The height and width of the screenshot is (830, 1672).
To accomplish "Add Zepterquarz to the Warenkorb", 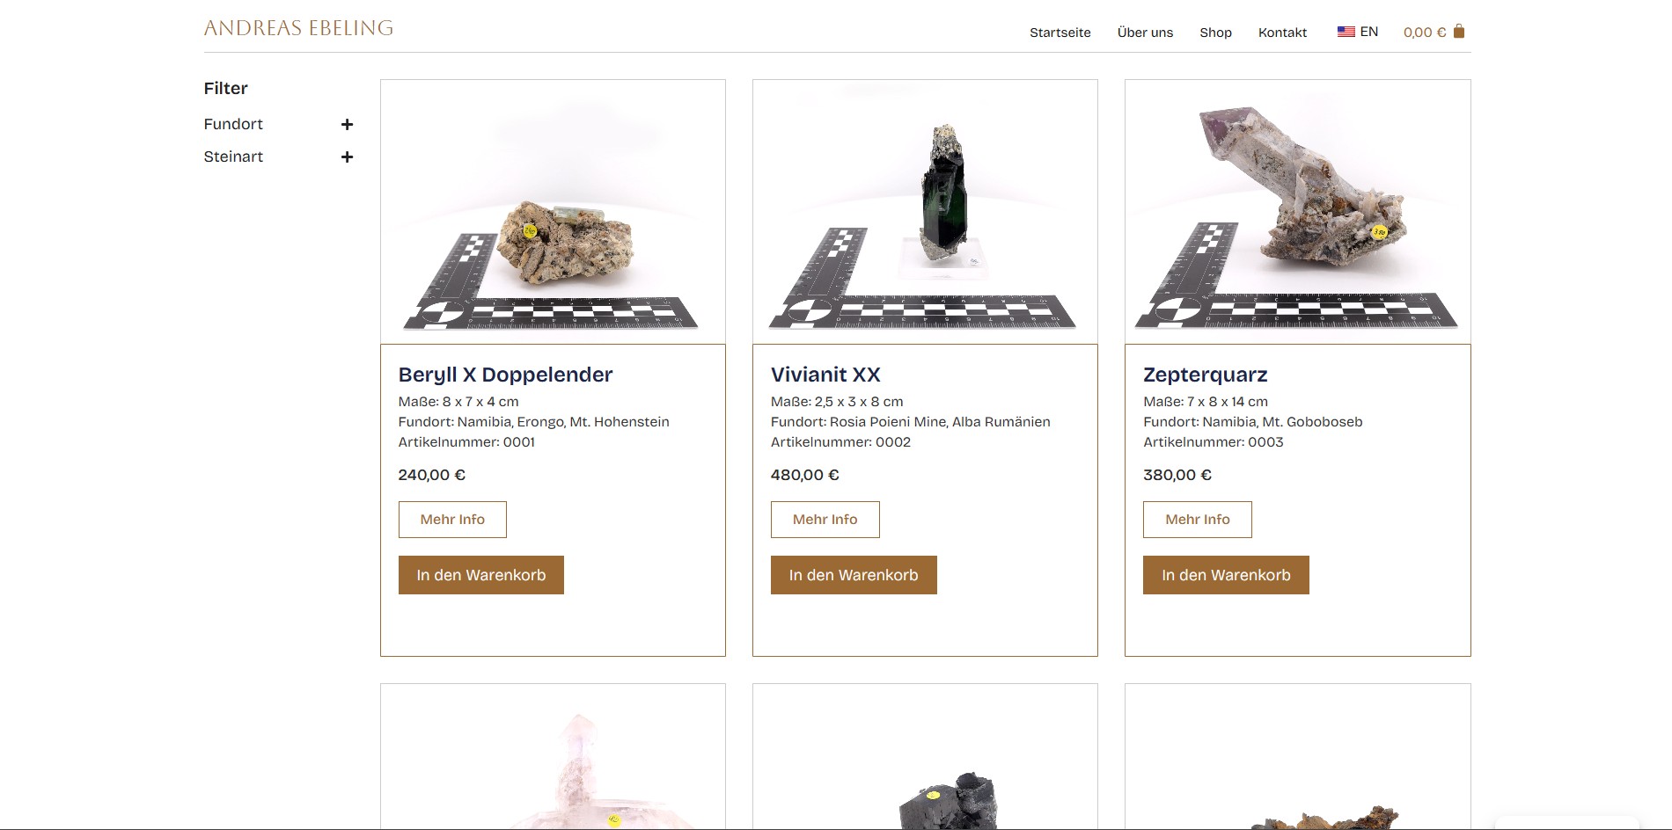I will click(x=1226, y=575).
